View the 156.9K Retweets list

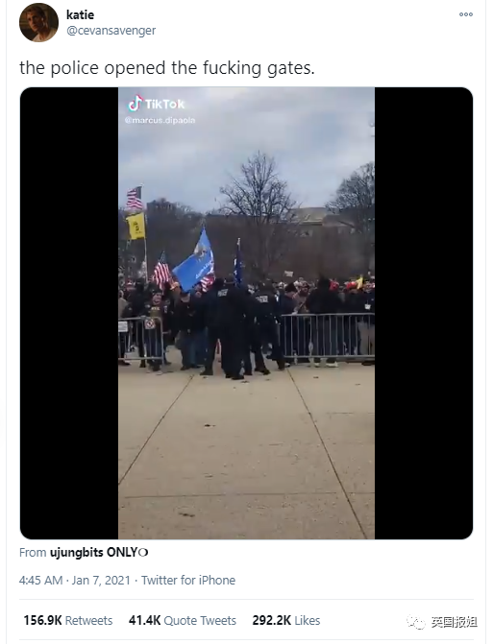coord(68,620)
